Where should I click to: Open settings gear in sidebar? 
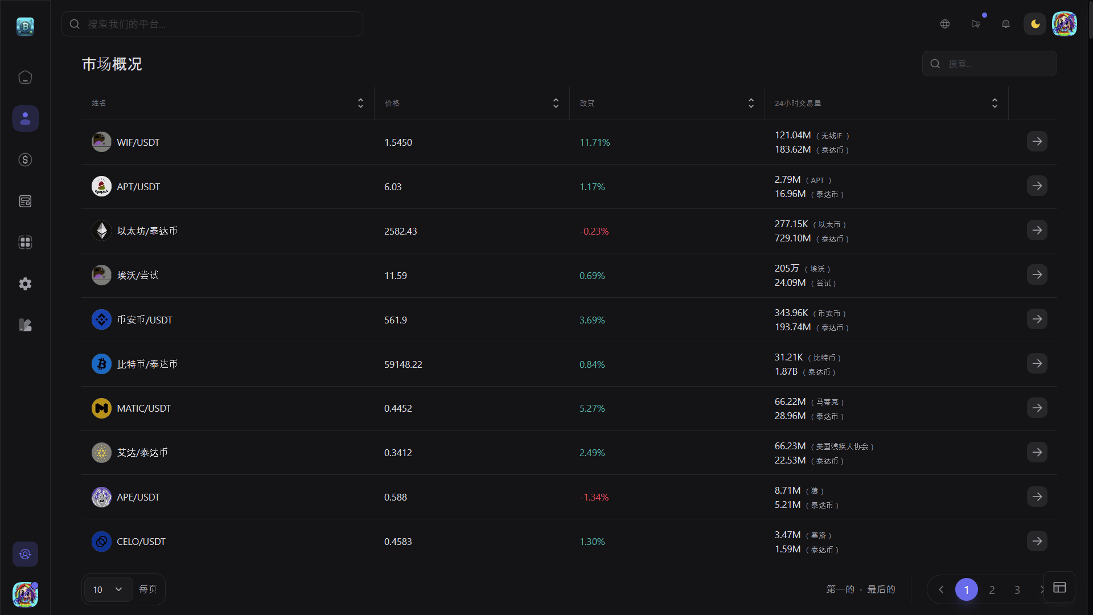(25, 284)
